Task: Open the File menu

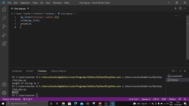Action: coord(9,3)
